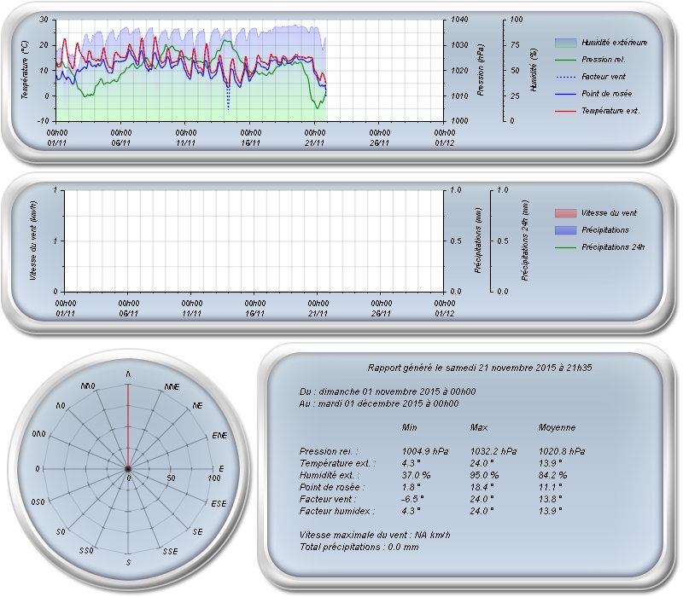Click the Précipitations legend swatch
Screen dimensions: 683x597
[x=565, y=230]
